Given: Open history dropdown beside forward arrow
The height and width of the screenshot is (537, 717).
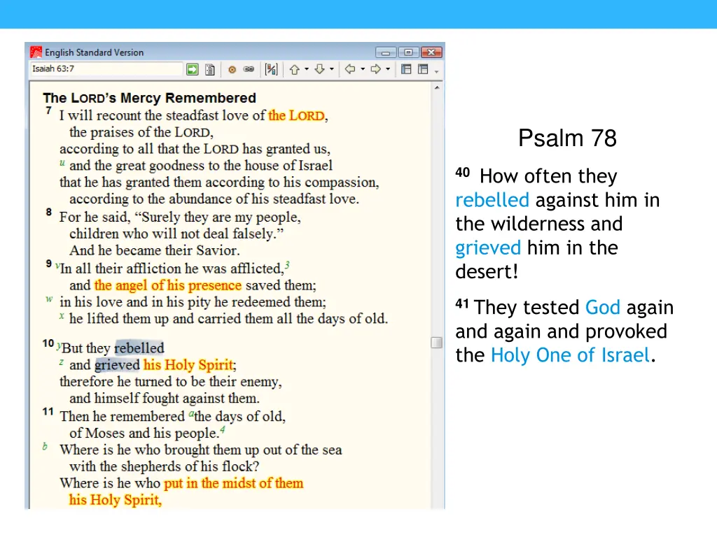Looking at the screenshot, I should (388, 69).
